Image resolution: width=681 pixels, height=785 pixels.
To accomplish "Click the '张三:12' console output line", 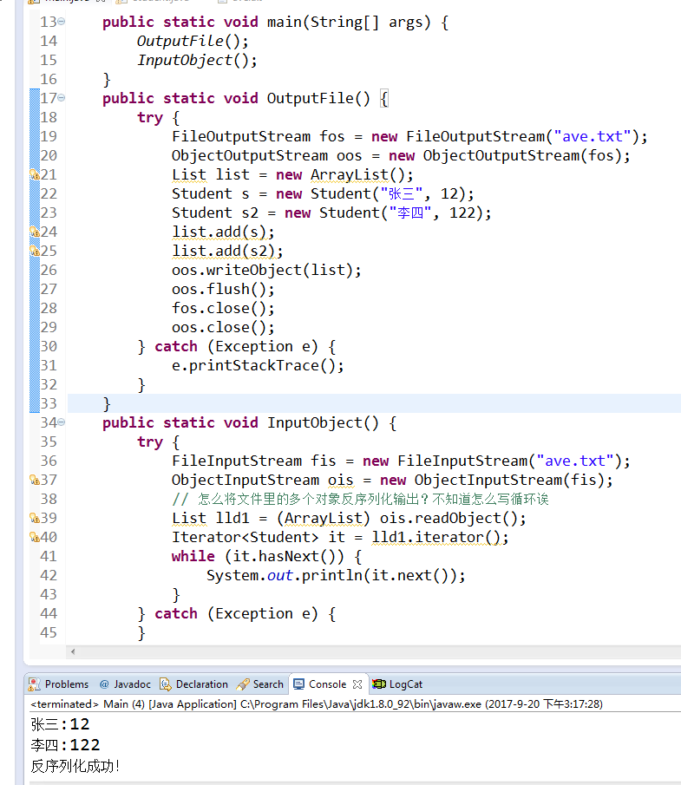I will click(x=60, y=724).
